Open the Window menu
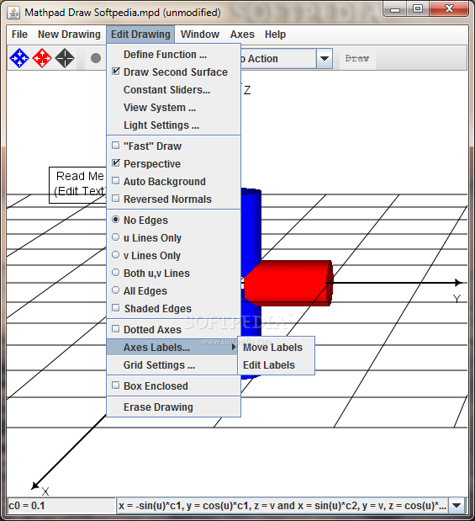Image resolution: width=475 pixels, height=521 pixels. click(200, 35)
